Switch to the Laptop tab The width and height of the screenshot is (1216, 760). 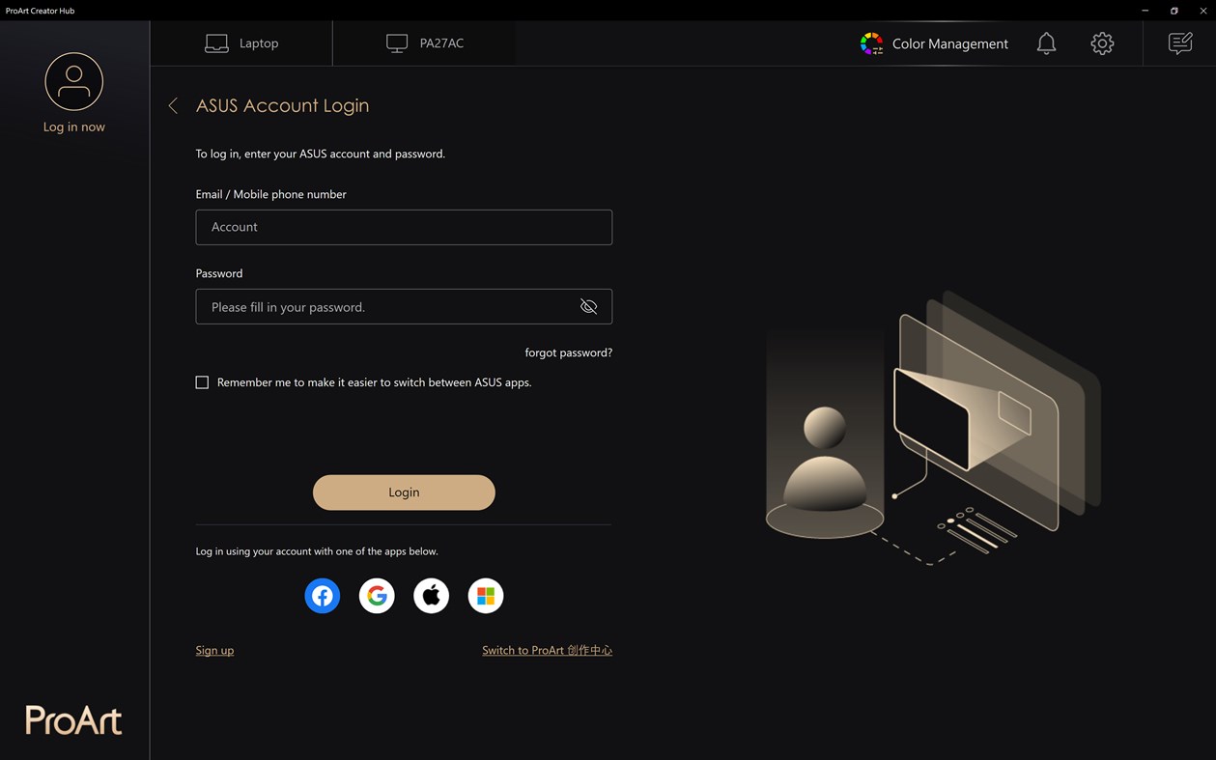click(x=241, y=43)
